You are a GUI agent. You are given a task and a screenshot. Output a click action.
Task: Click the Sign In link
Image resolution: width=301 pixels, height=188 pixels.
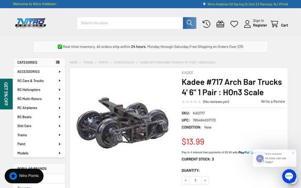click(258, 20)
